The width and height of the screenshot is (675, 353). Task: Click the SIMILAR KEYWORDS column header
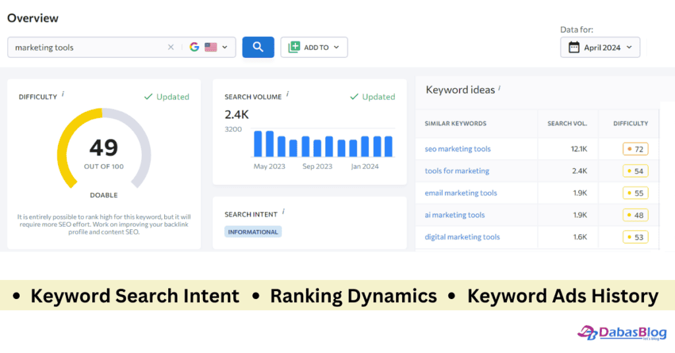tap(455, 123)
